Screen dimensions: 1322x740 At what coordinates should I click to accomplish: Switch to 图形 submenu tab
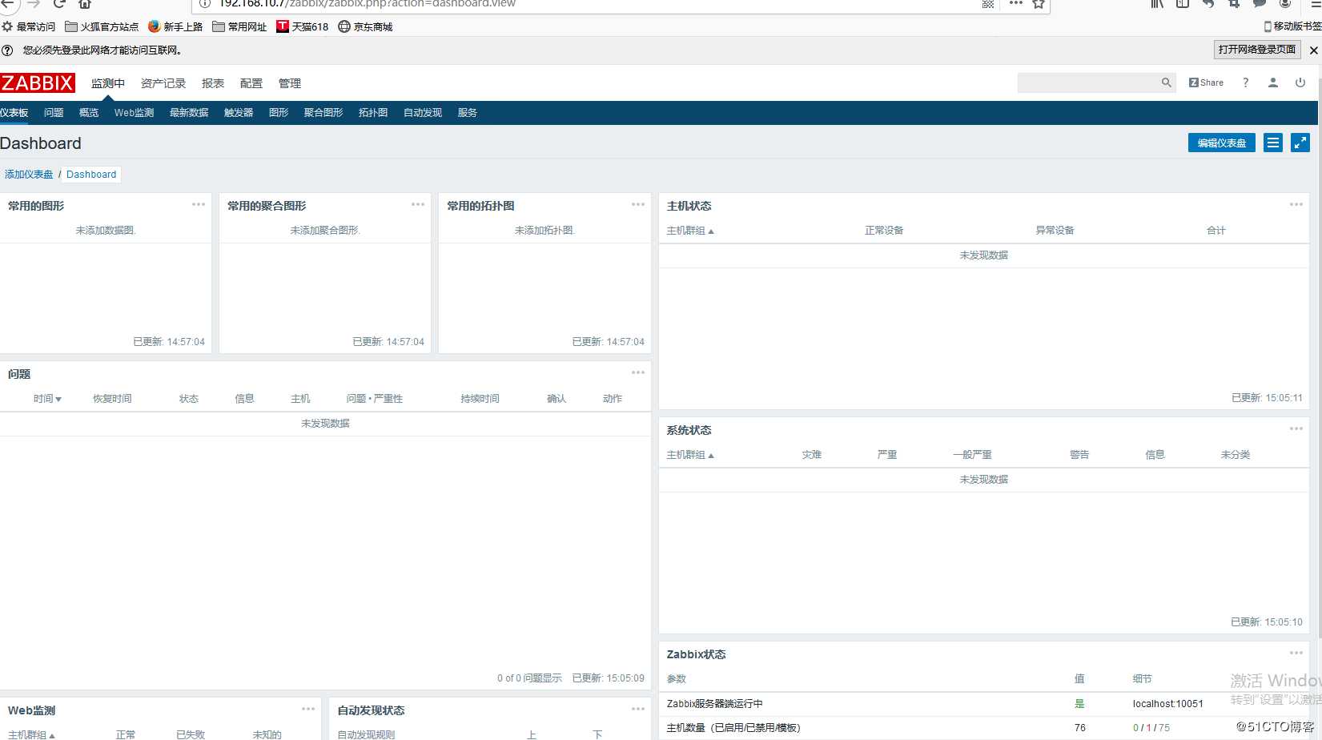pos(279,113)
